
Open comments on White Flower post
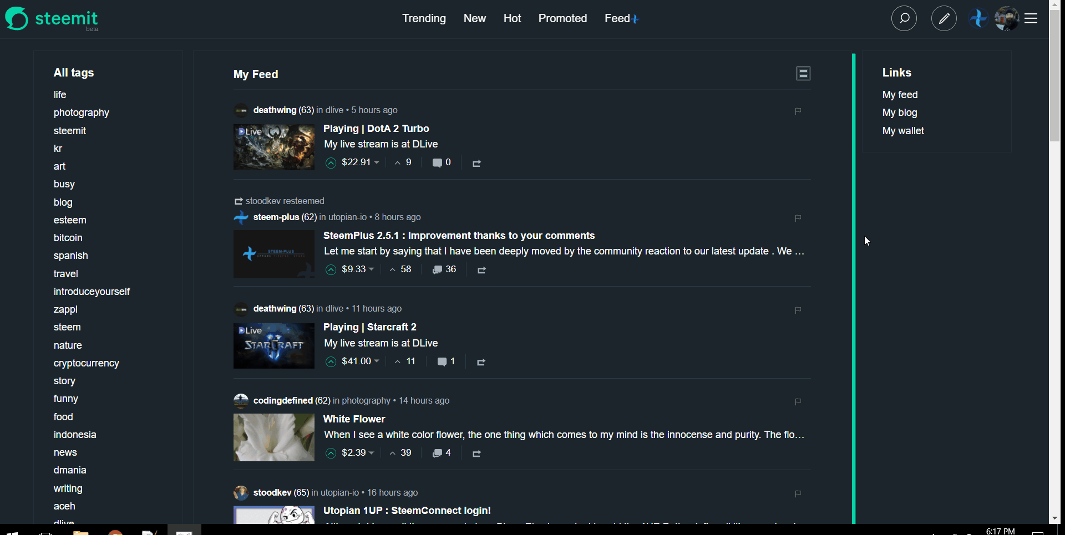point(442,453)
